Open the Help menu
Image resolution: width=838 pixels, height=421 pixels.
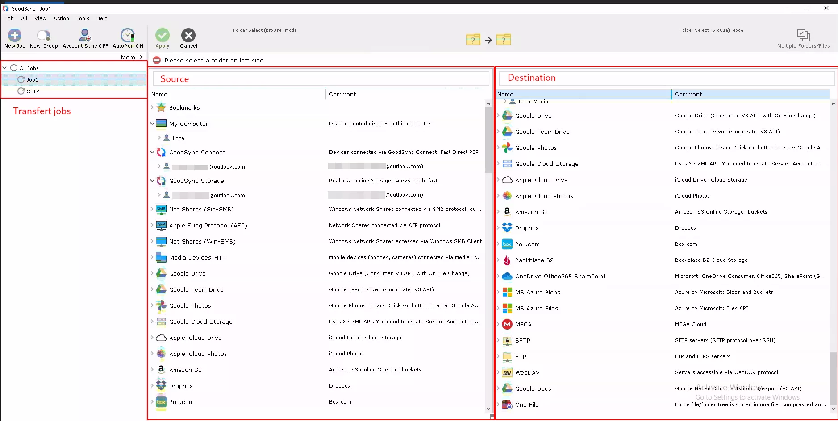(102, 18)
